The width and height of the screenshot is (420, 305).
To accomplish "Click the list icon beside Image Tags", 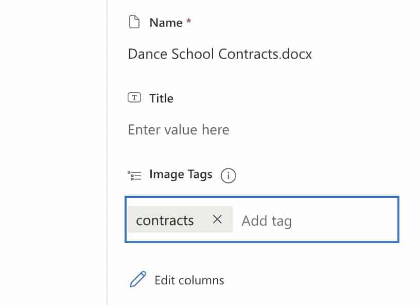I will coord(134,175).
